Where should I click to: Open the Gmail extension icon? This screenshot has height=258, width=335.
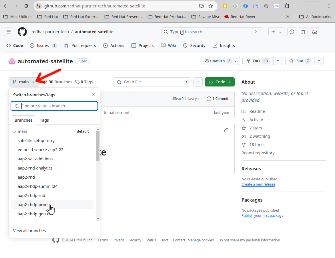(x=256, y=6)
